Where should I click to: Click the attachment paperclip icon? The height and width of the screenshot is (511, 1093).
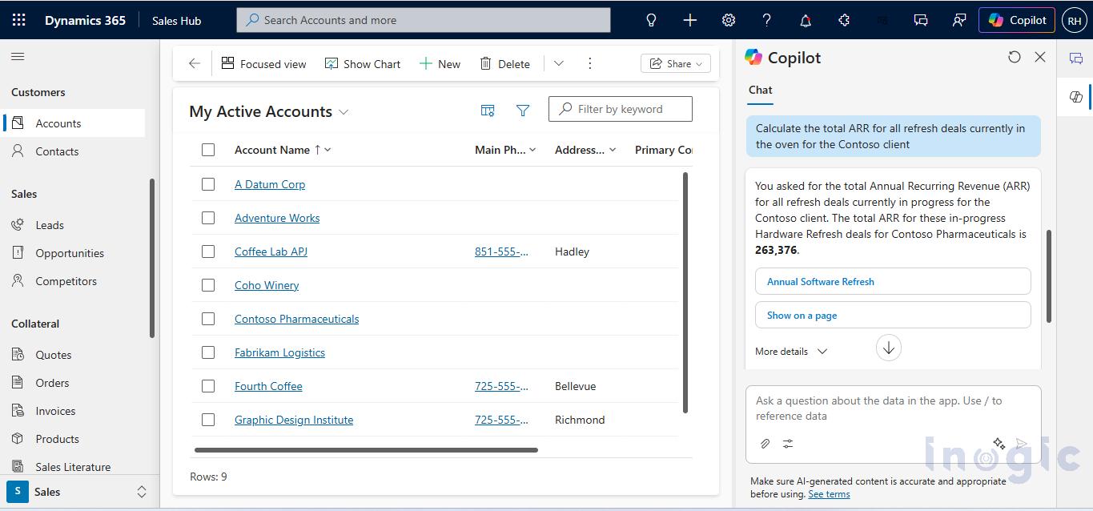click(765, 443)
